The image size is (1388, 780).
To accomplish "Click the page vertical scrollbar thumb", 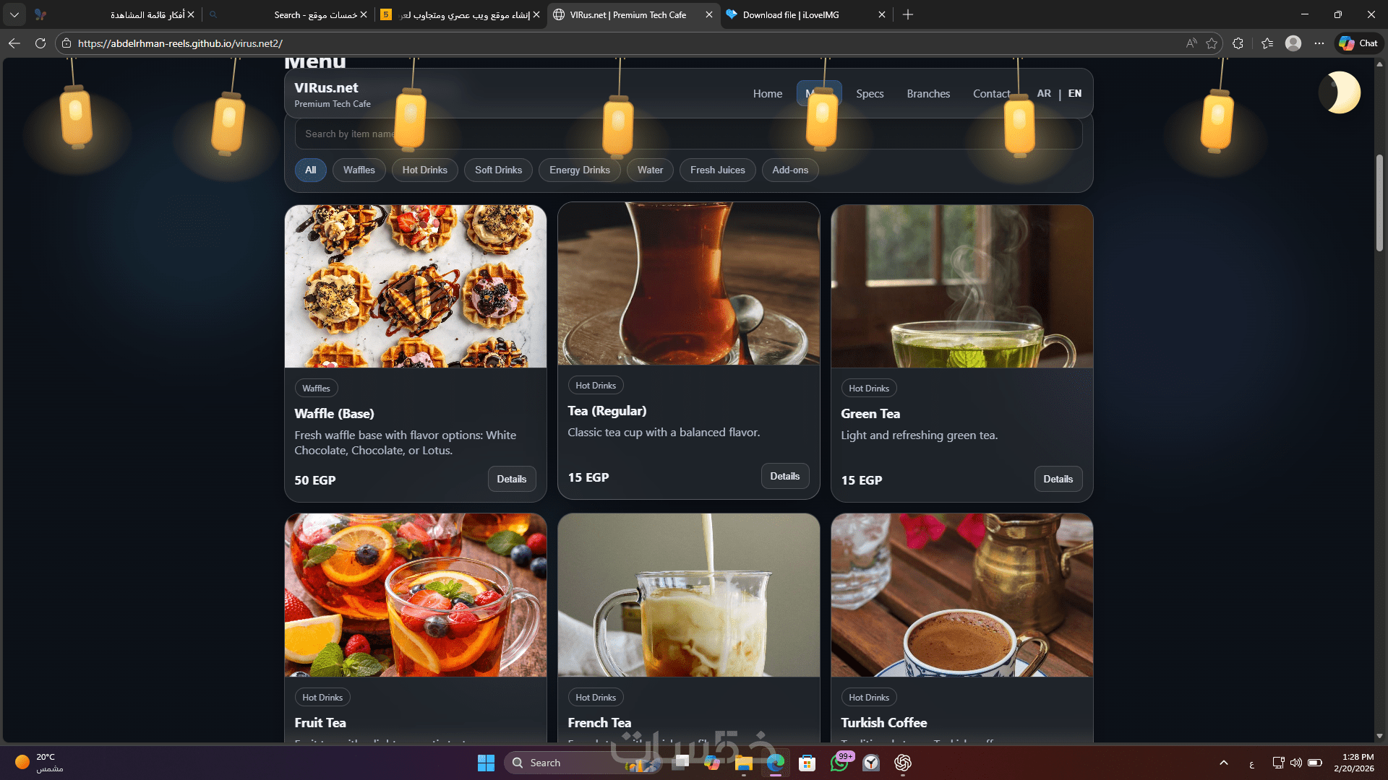I will click(1379, 202).
